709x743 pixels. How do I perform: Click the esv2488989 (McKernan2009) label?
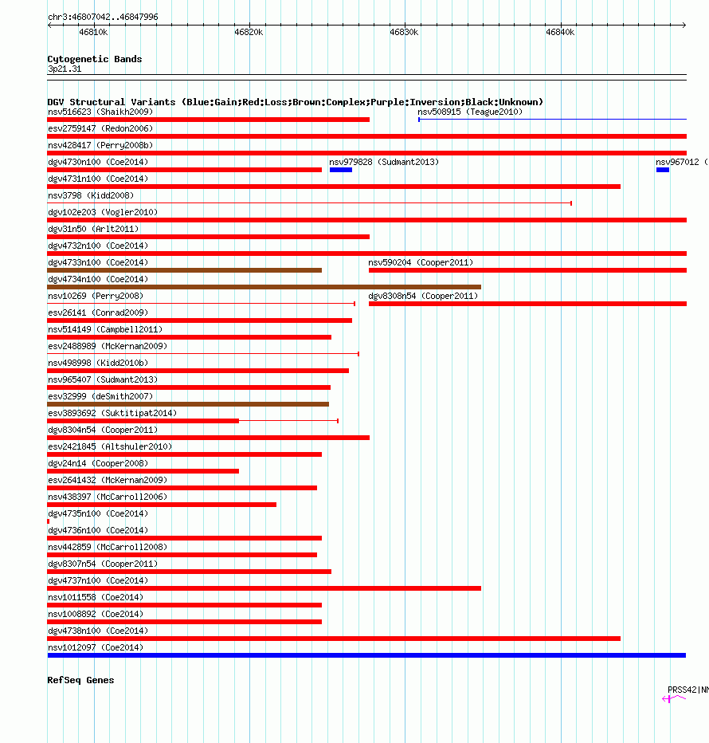pyautogui.click(x=108, y=346)
